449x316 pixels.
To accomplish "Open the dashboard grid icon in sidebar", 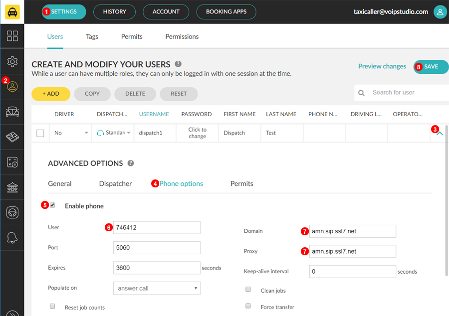I will 12,36.
